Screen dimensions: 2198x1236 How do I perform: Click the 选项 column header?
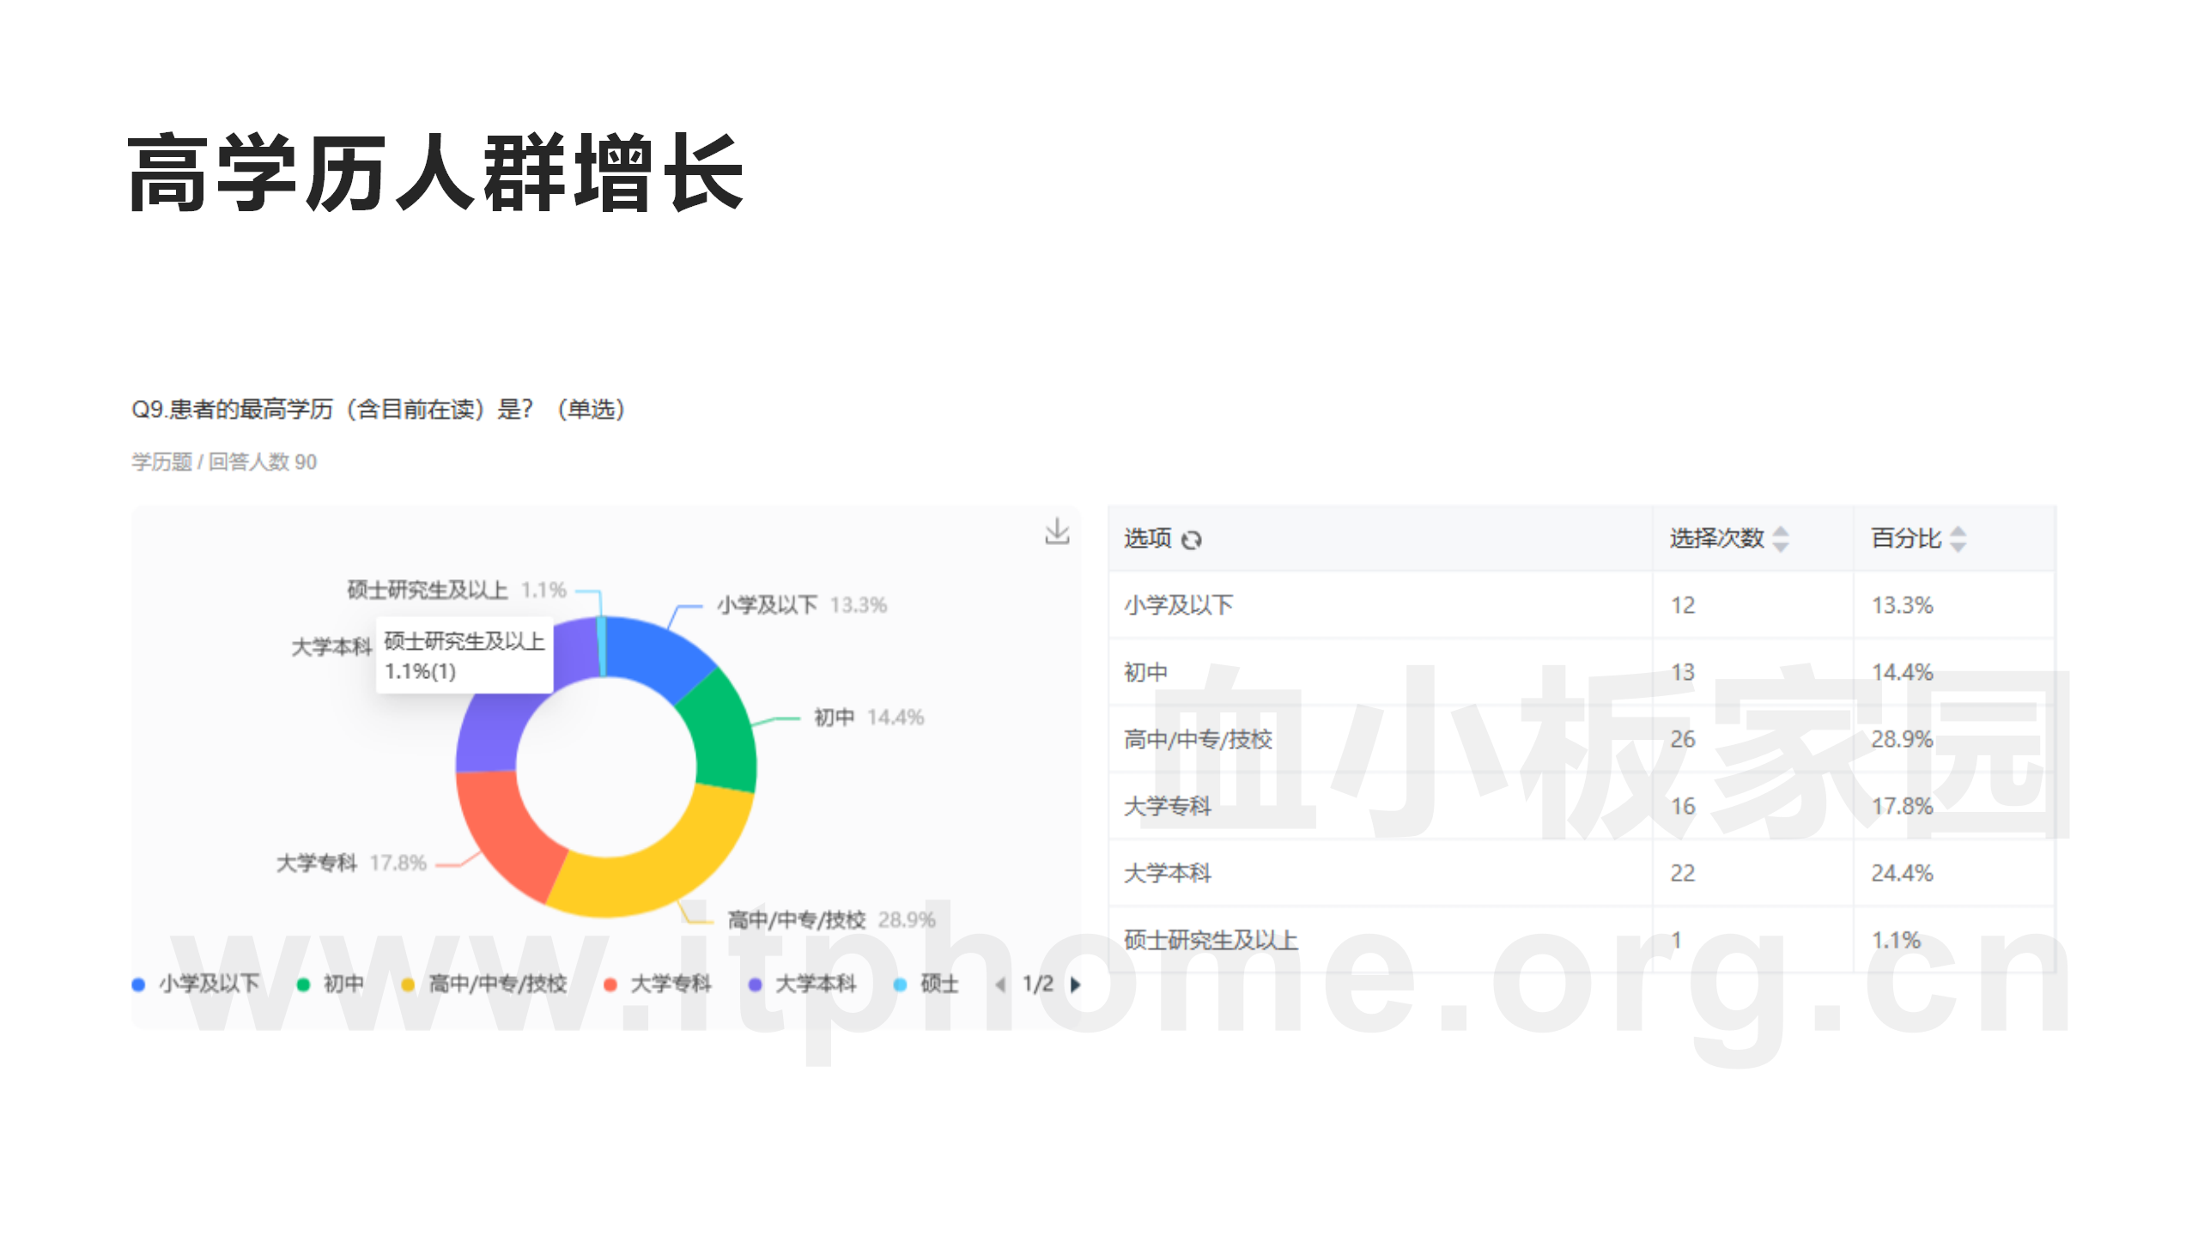click(x=1146, y=539)
